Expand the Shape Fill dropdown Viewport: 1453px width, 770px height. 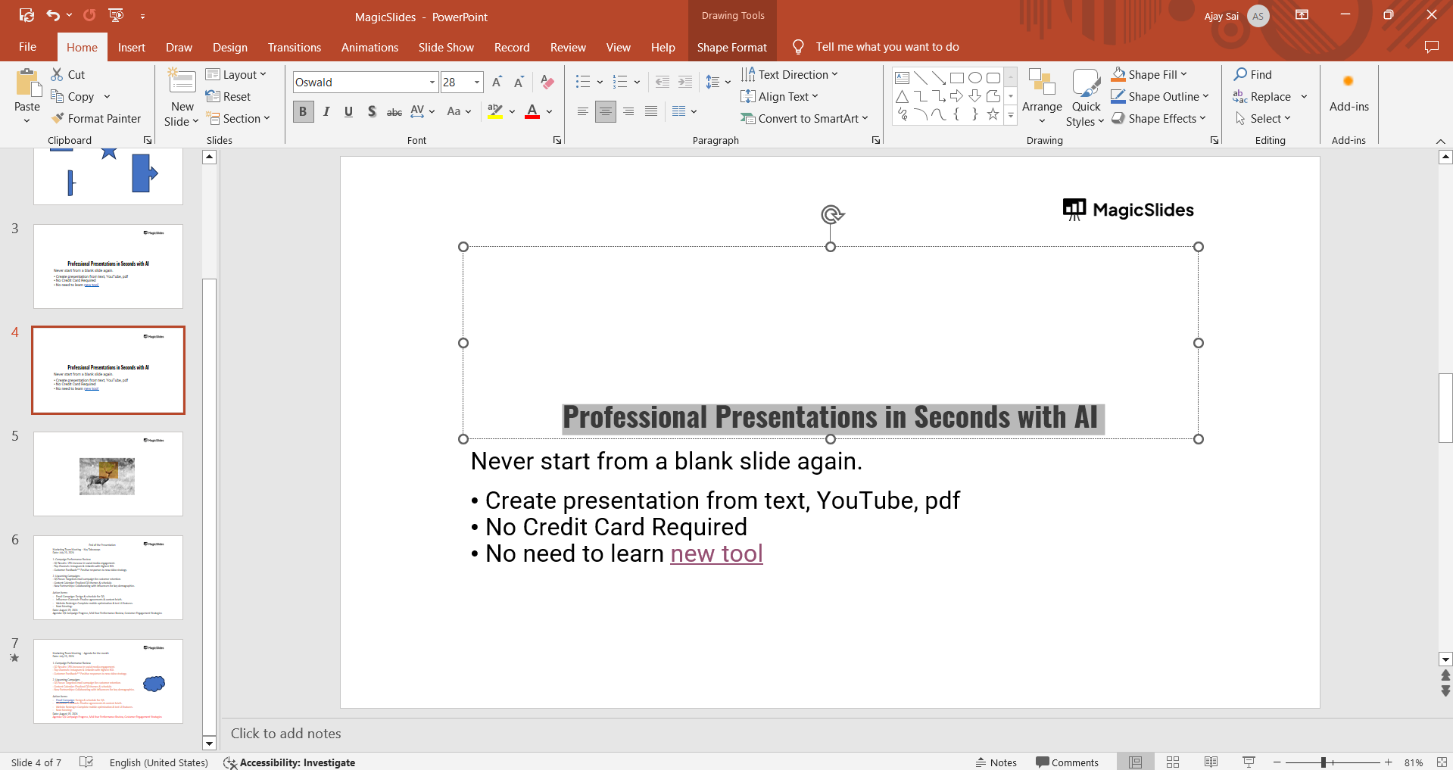click(x=1183, y=74)
